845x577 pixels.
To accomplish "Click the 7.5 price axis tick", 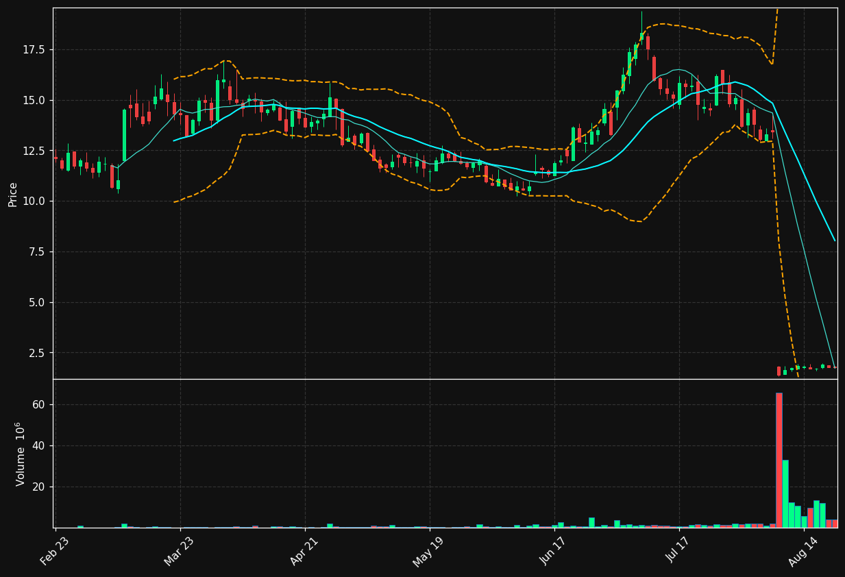I will [38, 252].
